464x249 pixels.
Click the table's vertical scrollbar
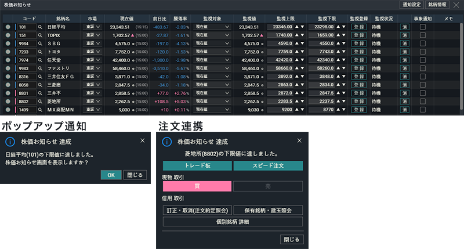click(x=461, y=67)
